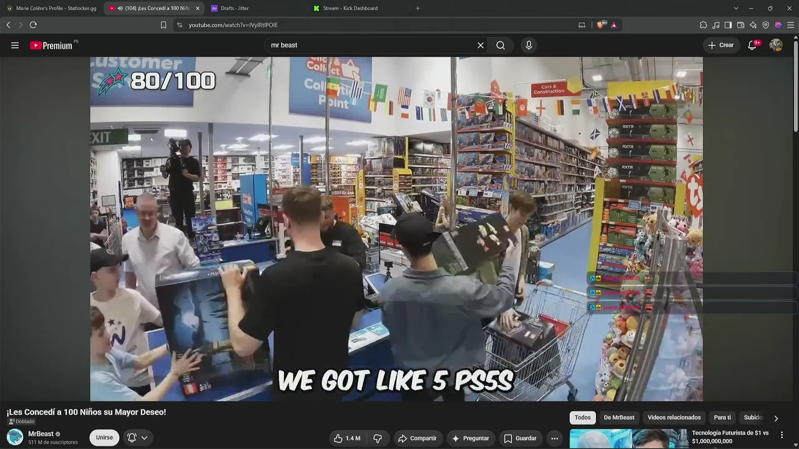Screen dimensions: 799x449
Task: Bookmark this page
Action: [x=164, y=25]
